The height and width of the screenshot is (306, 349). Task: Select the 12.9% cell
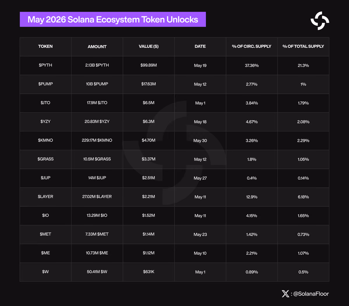click(252, 197)
